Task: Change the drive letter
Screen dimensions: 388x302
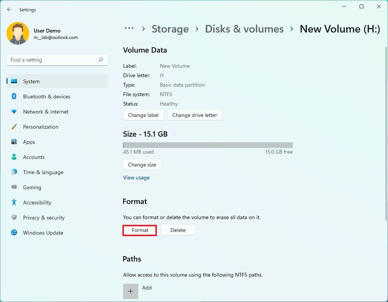Action: point(194,115)
